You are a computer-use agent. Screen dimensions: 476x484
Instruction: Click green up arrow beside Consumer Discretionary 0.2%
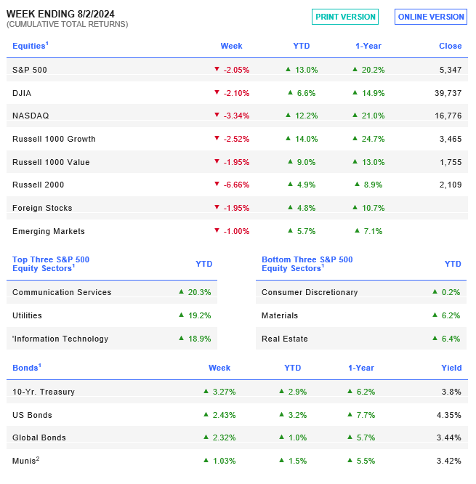(435, 291)
